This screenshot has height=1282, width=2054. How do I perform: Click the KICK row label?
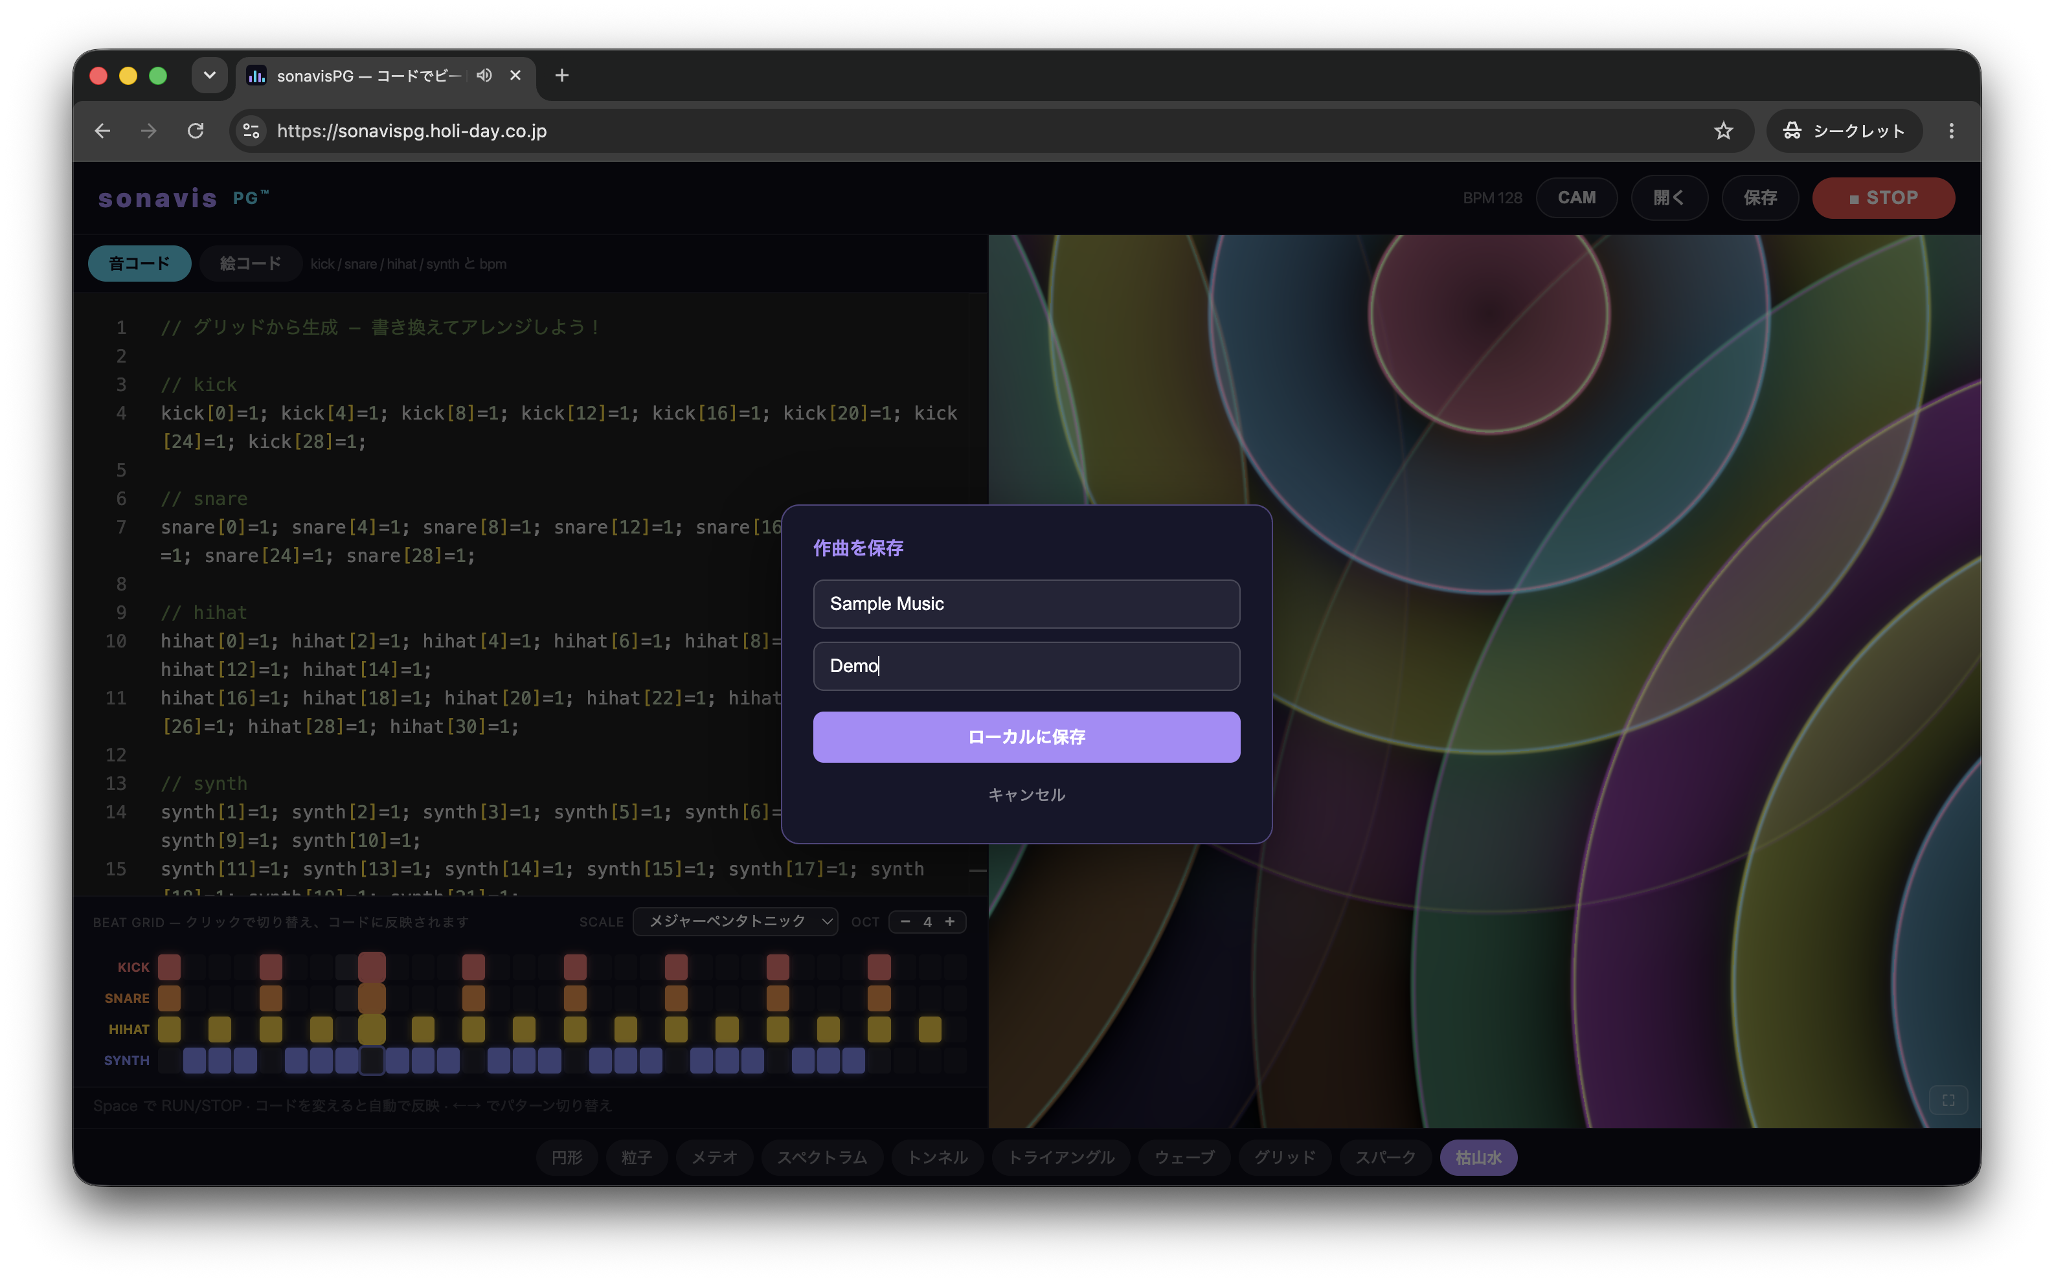(x=133, y=967)
